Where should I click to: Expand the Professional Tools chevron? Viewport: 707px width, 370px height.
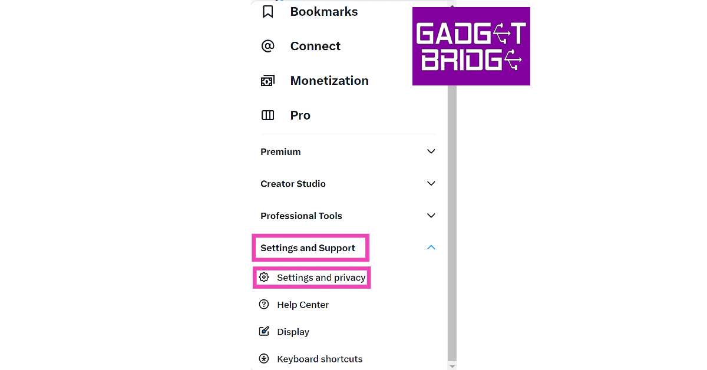(x=431, y=216)
